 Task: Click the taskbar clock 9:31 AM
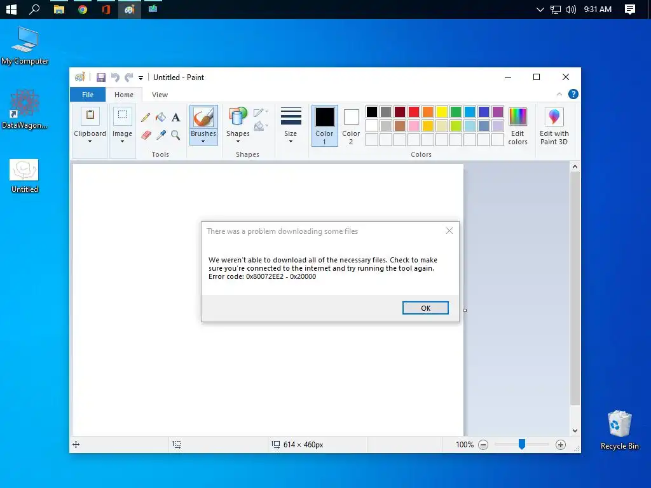598,9
